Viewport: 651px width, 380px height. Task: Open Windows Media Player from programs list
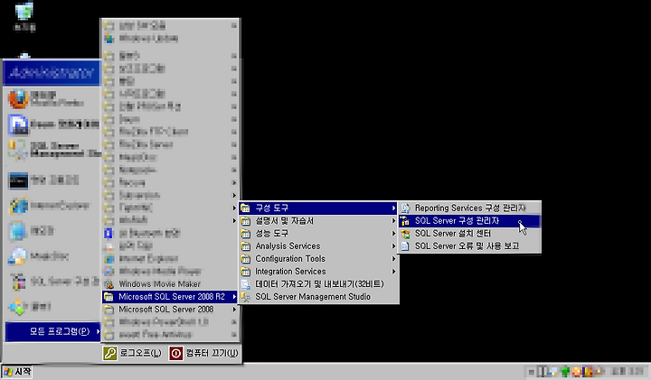coord(170,272)
